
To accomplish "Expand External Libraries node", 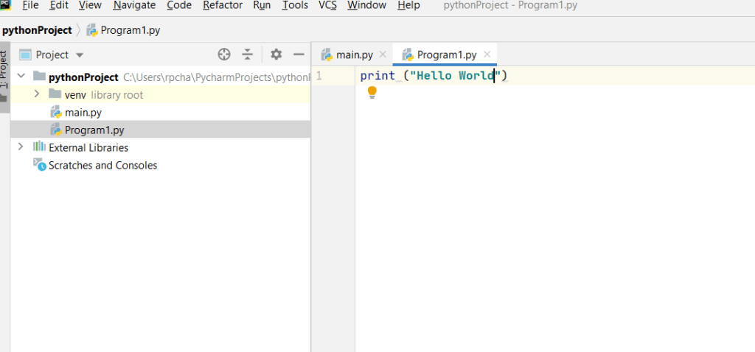I will [x=21, y=147].
